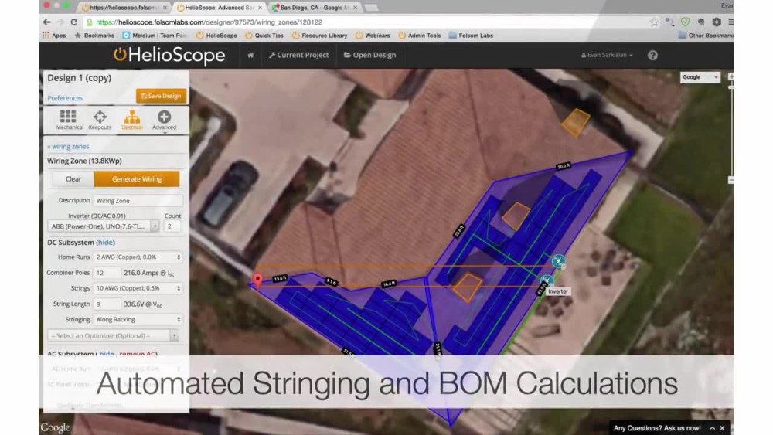Click the 16.4 ft edge label
The image size is (773, 435).
(389, 284)
